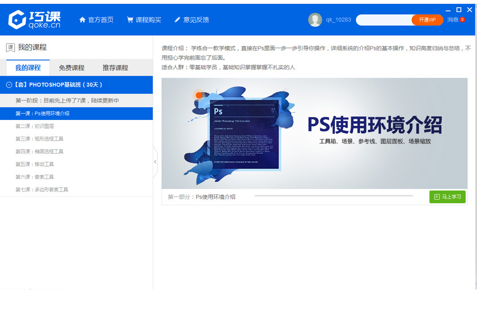Switch to the 免费课程 tab
477x317 pixels.
[72, 68]
